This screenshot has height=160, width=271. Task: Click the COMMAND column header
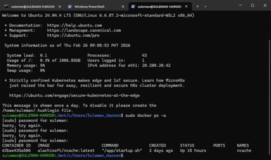[110, 145]
